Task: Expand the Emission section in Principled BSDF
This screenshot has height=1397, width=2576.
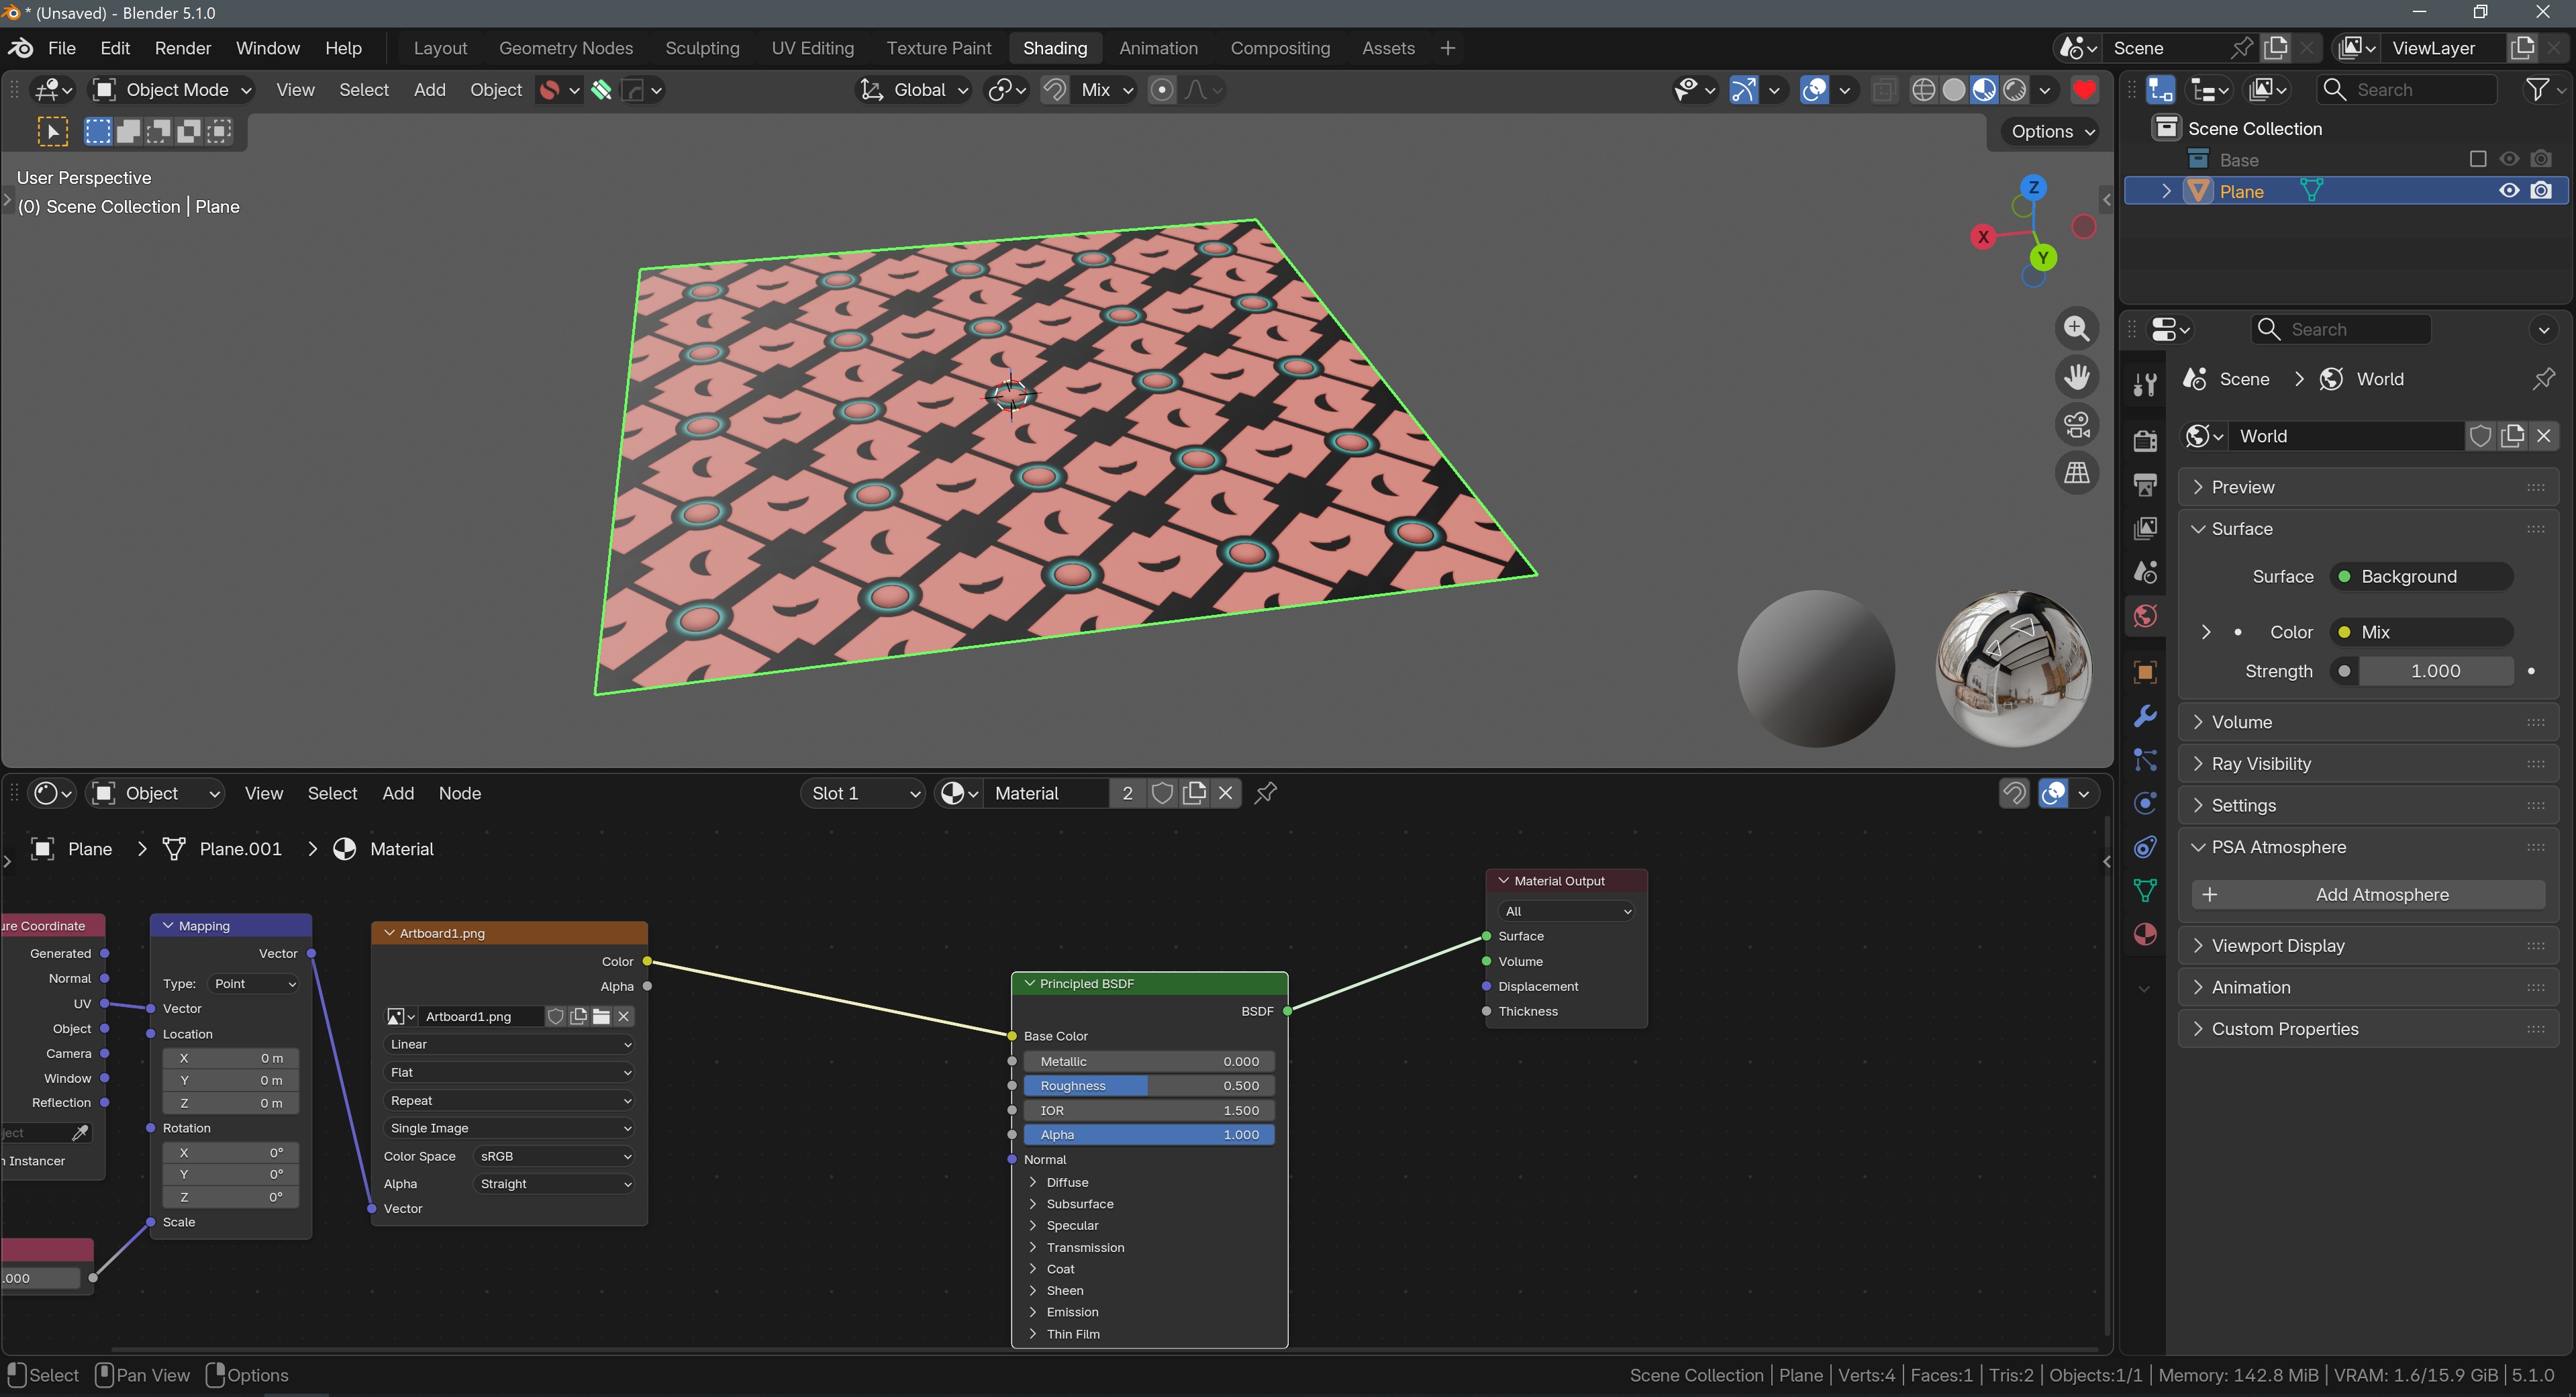Action: (x=1072, y=1312)
